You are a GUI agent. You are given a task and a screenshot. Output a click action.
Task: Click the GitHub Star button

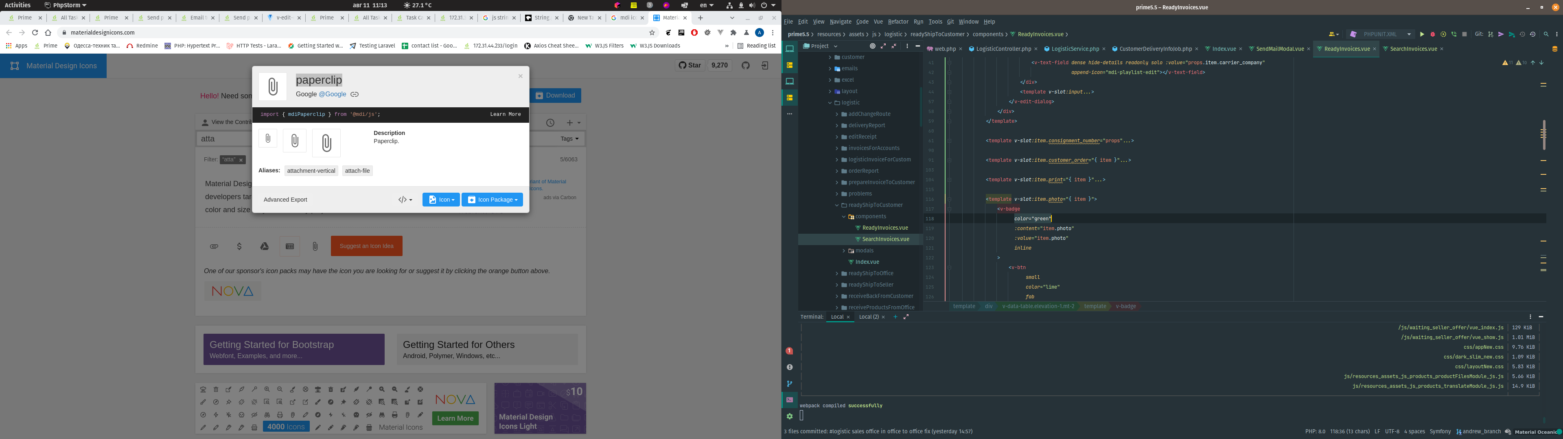click(690, 65)
